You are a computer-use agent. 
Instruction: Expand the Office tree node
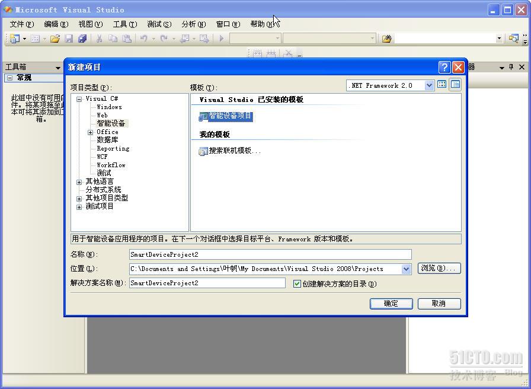pos(90,132)
